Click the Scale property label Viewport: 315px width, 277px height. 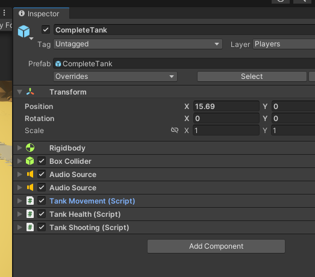tap(34, 131)
